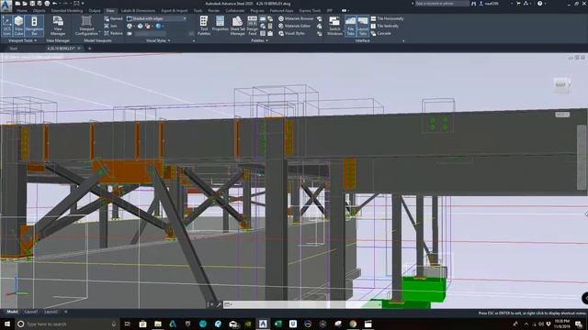Open Task View in the taskbar
Viewport: 588px width, 330px height.
[x=128, y=324]
